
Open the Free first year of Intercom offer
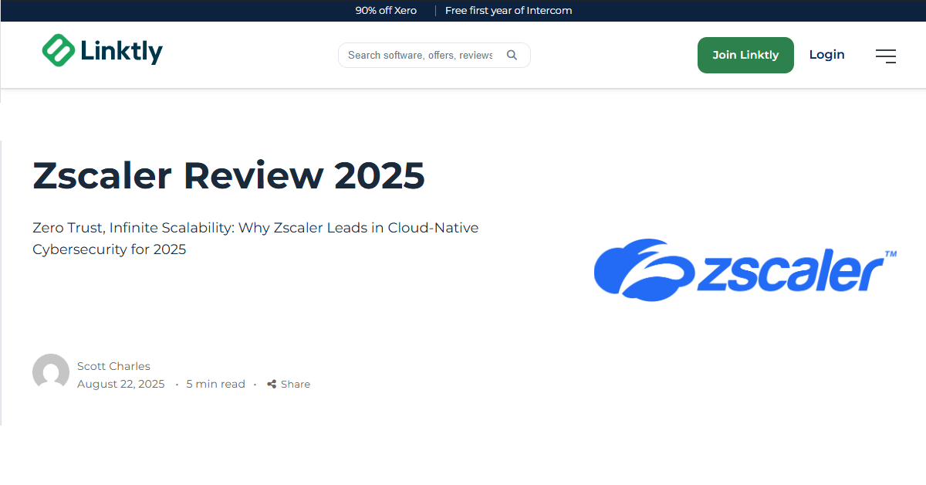click(x=509, y=10)
